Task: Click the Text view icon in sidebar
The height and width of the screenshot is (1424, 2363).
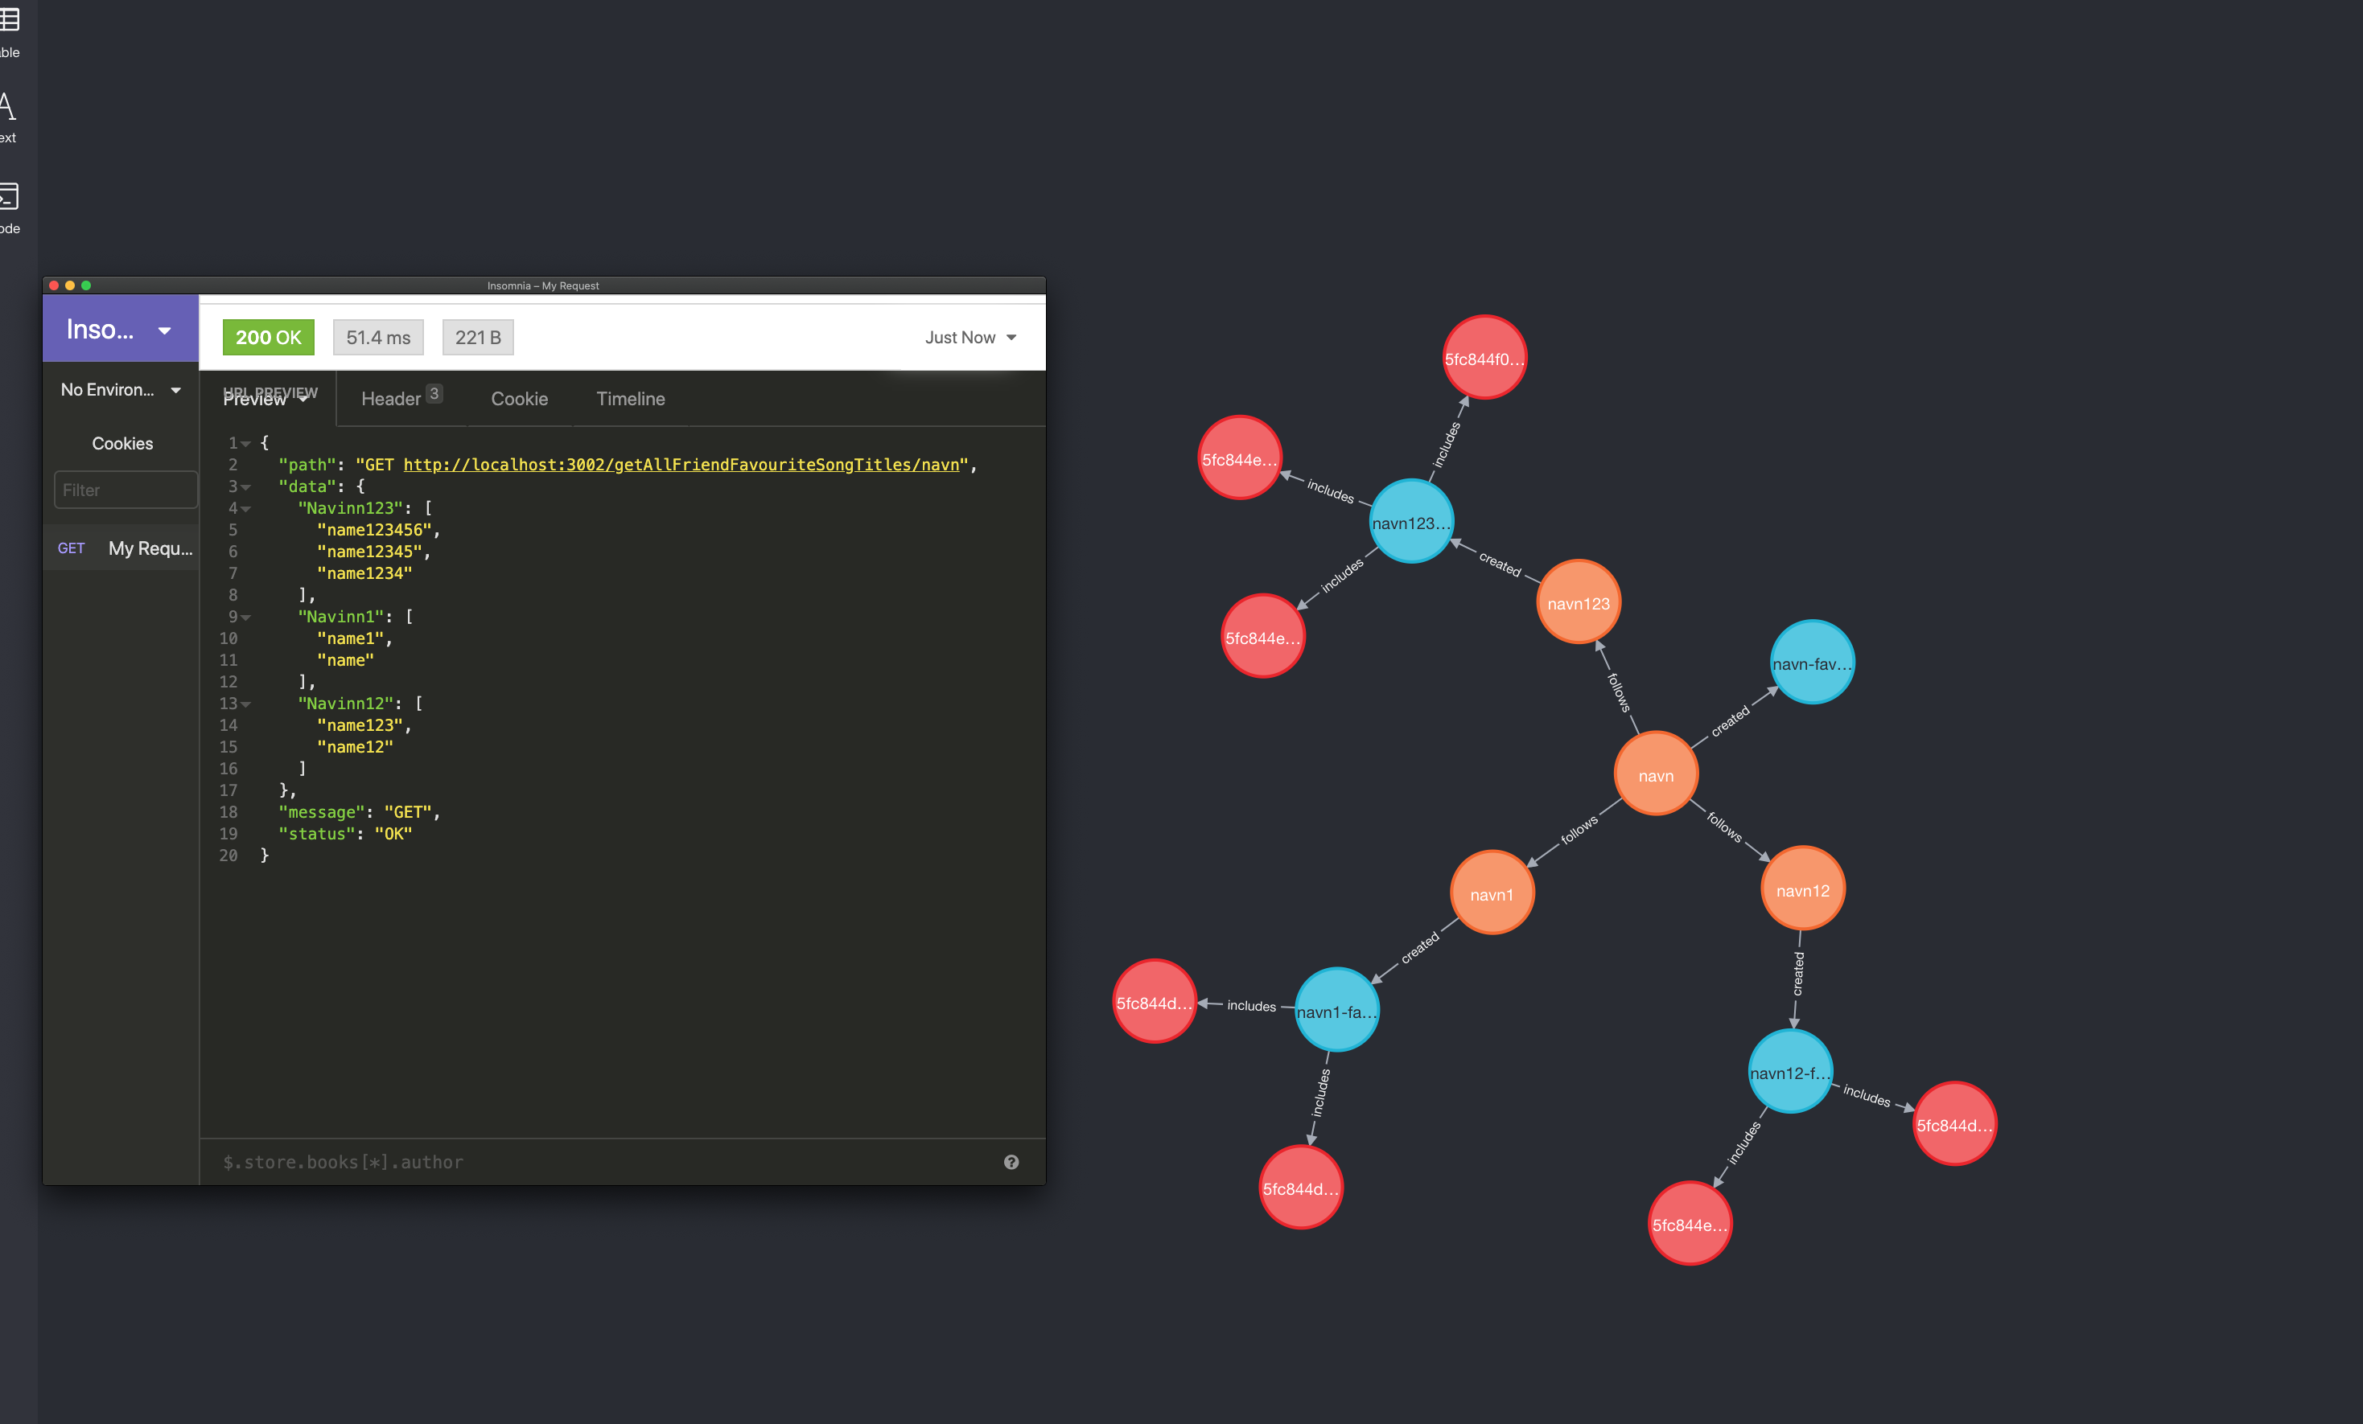Action: click(x=8, y=107)
